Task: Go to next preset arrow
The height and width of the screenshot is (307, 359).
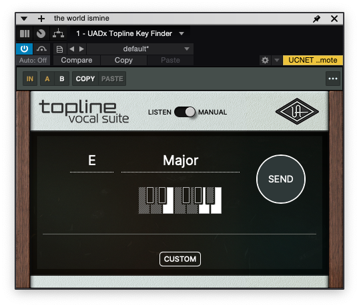Action: point(81,49)
